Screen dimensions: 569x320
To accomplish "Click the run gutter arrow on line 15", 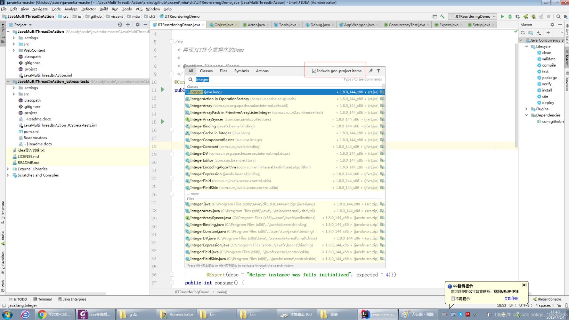I will pos(162,122).
